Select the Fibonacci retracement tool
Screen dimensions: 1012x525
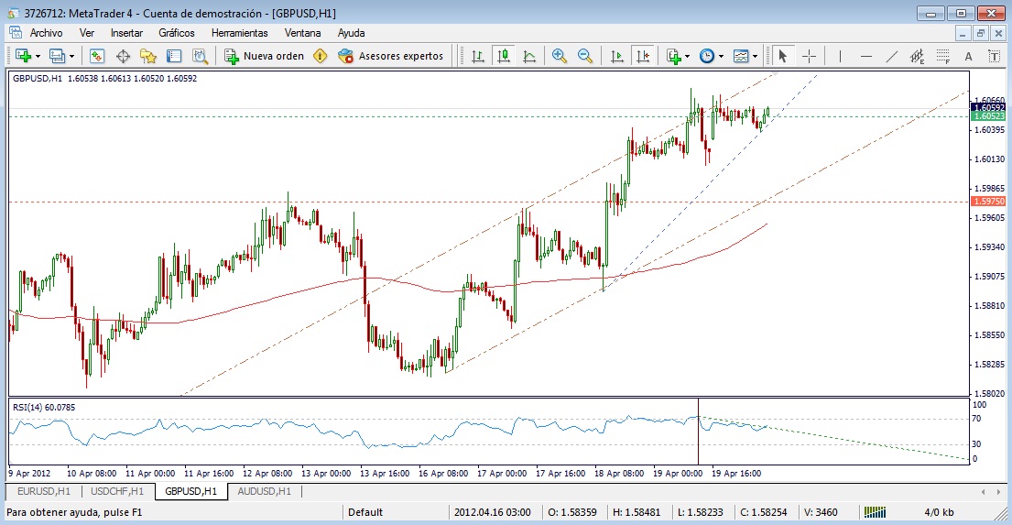click(943, 56)
